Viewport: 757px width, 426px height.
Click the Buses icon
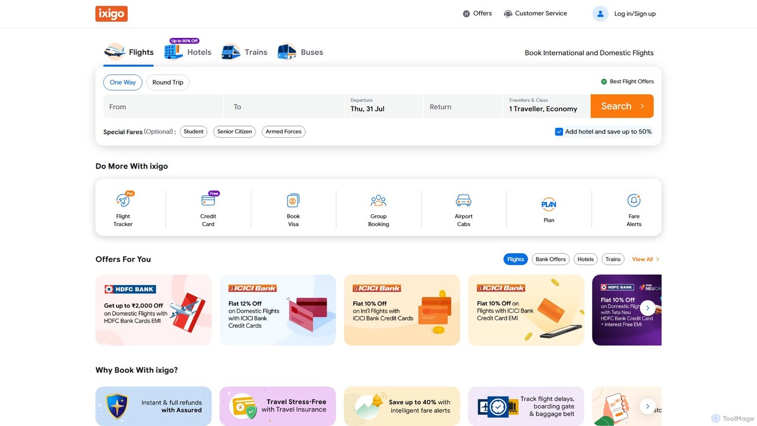click(x=287, y=52)
